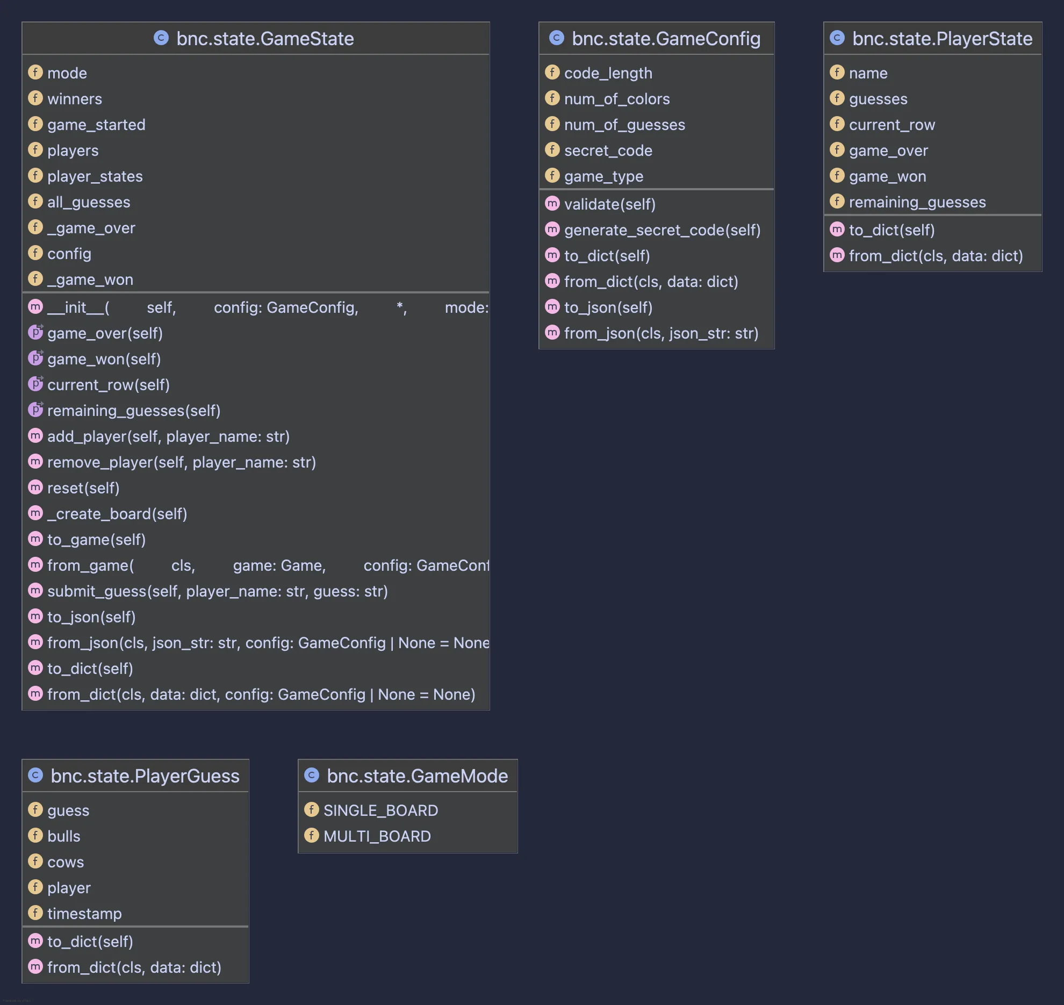The image size is (1064, 1005).
Task: Click the field icon next to timestamp
Action: pyautogui.click(x=35, y=913)
